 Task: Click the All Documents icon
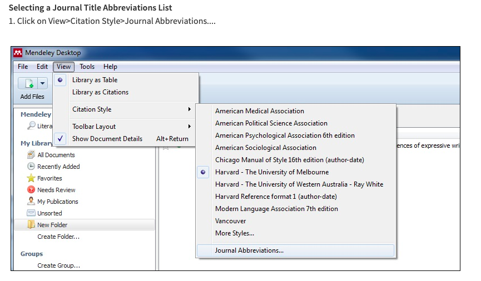[31, 155]
